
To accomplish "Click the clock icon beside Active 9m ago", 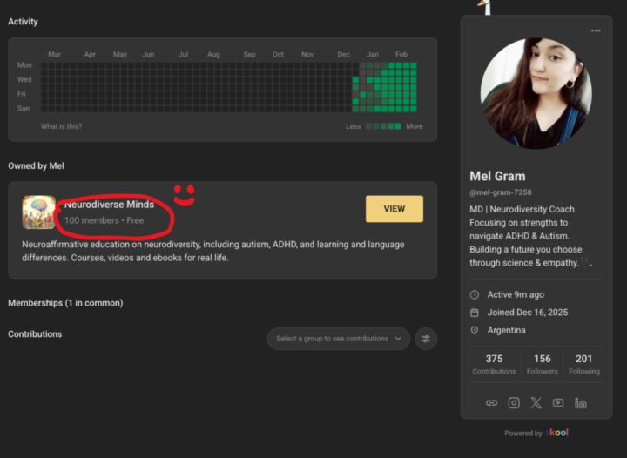I will tap(475, 295).
